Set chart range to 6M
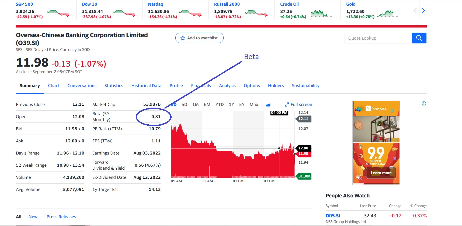The height and width of the screenshot is (226, 462). click(x=207, y=105)
